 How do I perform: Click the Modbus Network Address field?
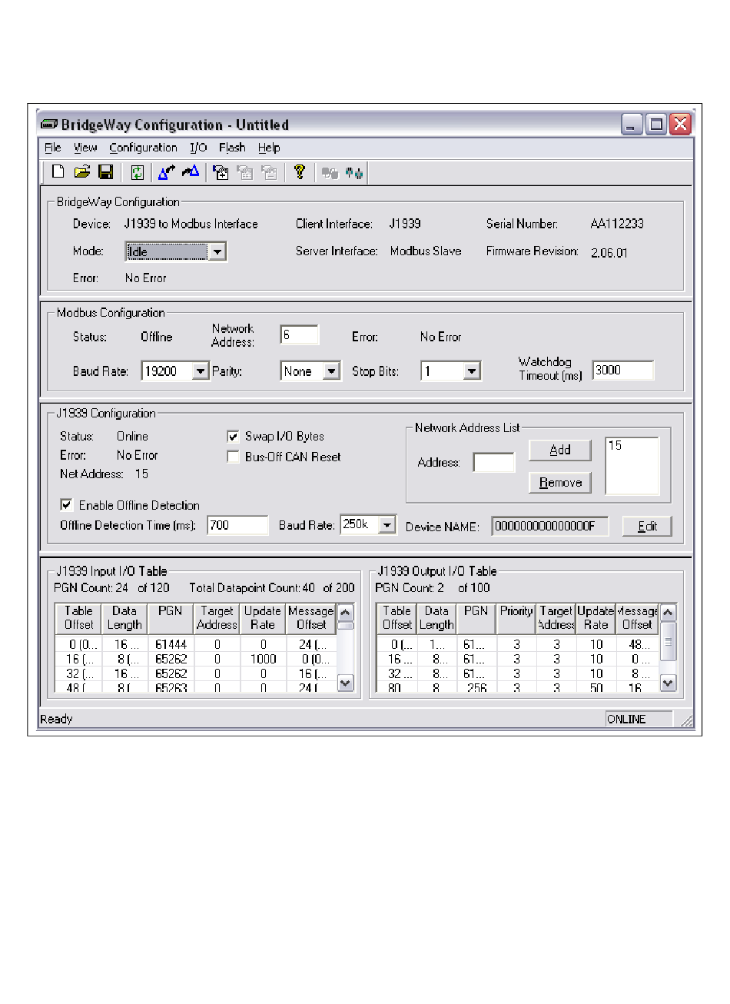click(x=299, y=335)
